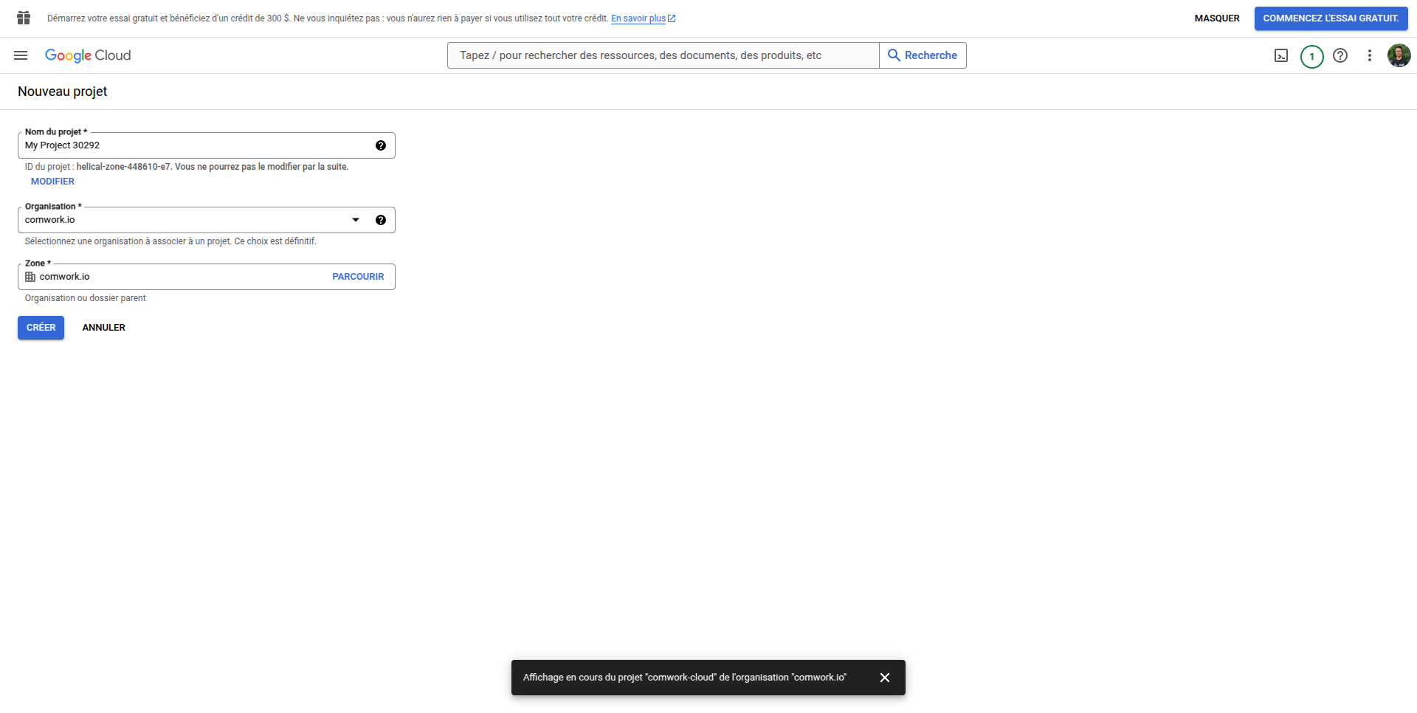
Task: Open the user account avatar
Action: pyautogui.click(x=1399, y=55)
